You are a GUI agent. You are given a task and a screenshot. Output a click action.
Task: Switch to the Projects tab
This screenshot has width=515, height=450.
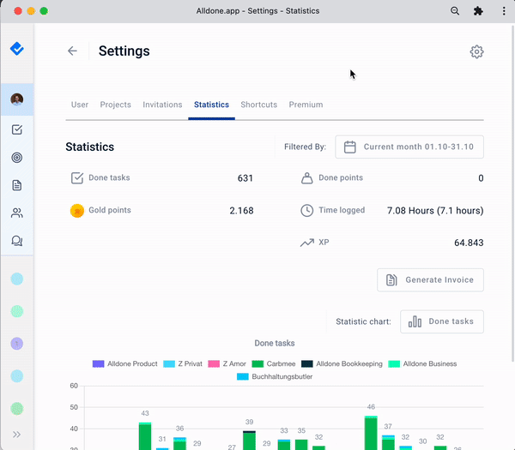click(x=116, y=105)
